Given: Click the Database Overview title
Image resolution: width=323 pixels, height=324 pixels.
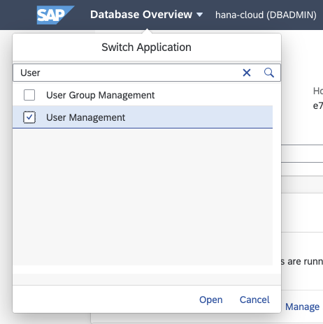Looking at the screenshot, I should pos(141,15).
